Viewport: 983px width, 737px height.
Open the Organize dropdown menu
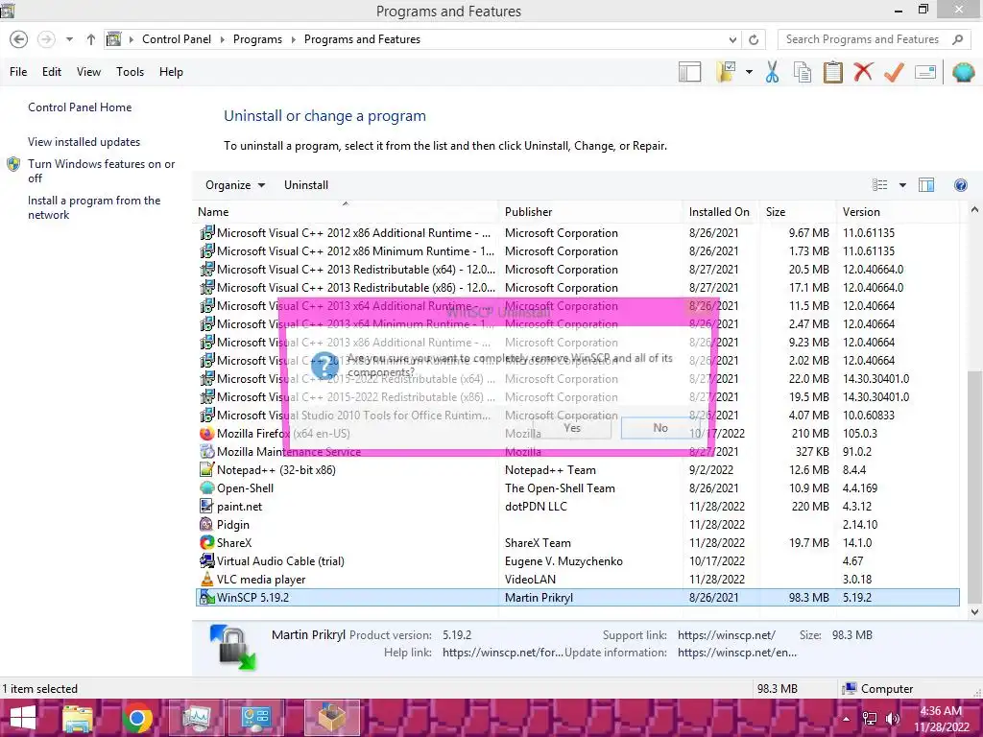(235, 185)
